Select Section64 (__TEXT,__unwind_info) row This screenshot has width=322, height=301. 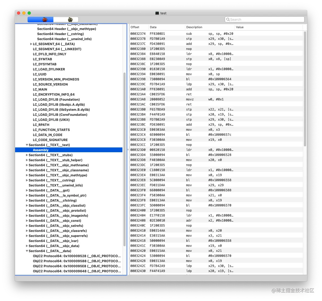tap(69, 185)
